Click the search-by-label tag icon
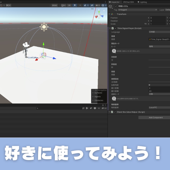This screenshot has height=170, width=170. point(91,108)
